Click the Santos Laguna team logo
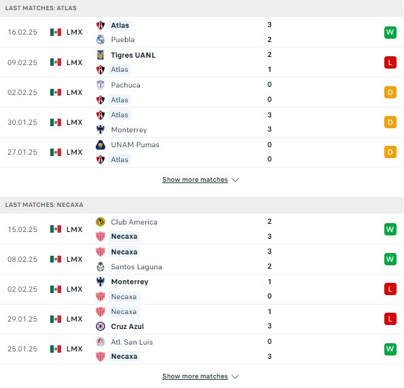 (100, 267)
